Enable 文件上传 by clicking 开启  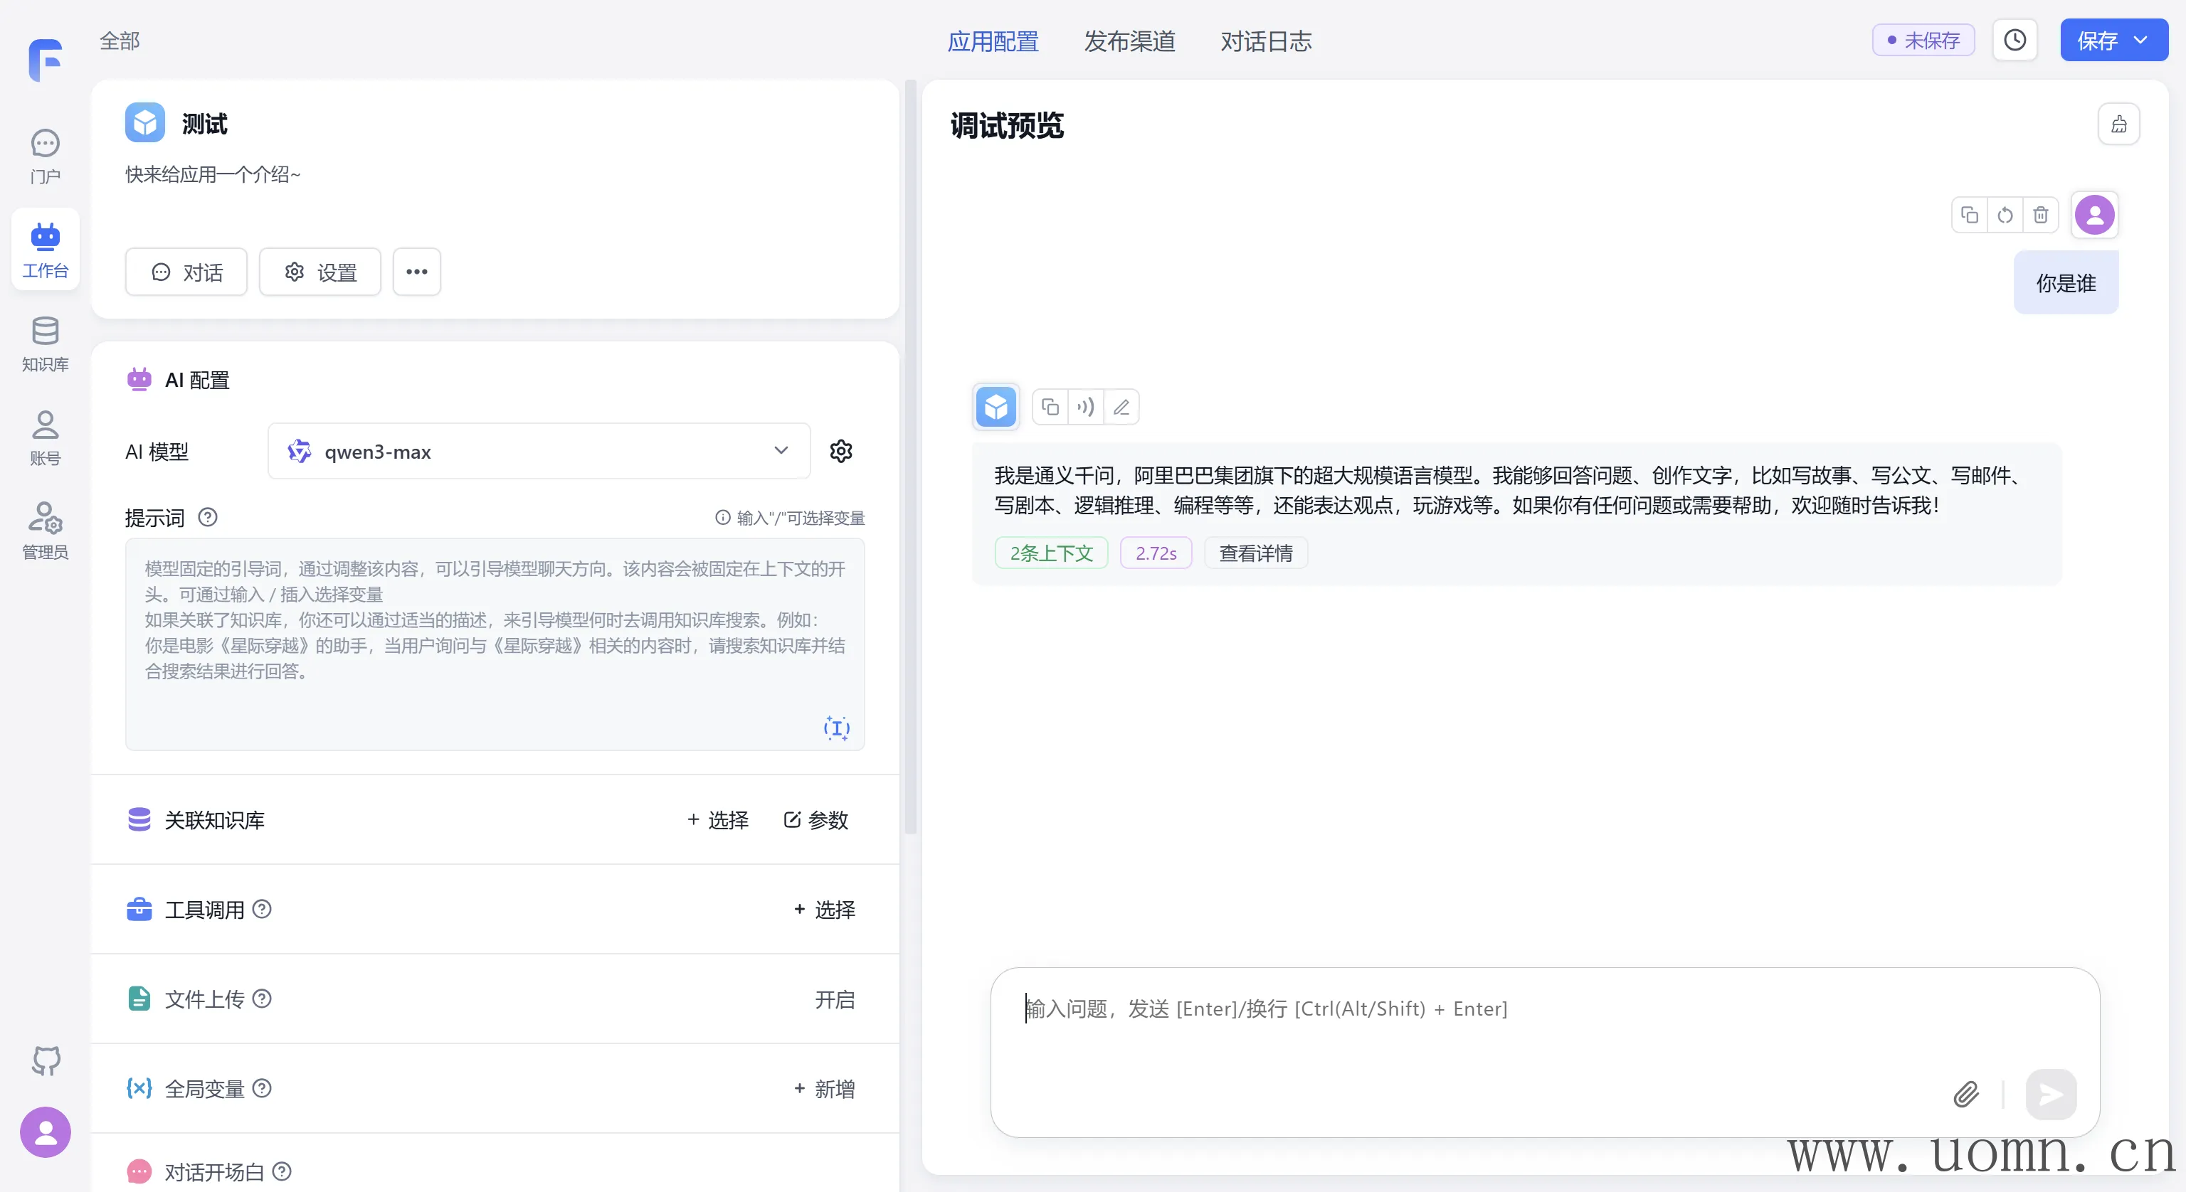click(834, 999)
